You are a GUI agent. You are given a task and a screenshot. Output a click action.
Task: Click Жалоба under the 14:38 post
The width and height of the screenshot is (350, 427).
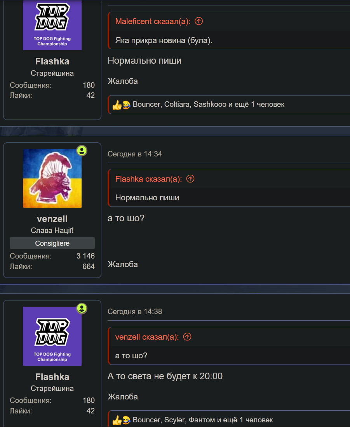tap(123, 396)
